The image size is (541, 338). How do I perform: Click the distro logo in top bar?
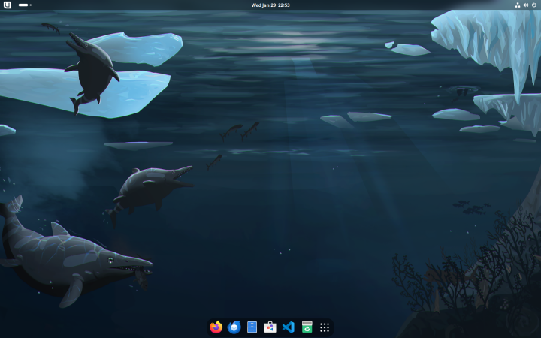coord(8,5)
